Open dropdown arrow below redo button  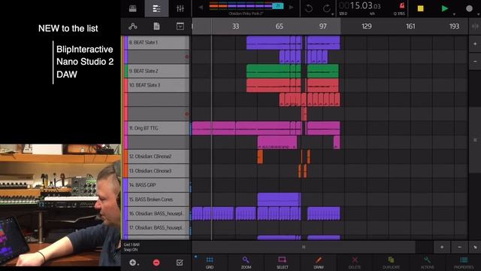click(x=332, y=14)
